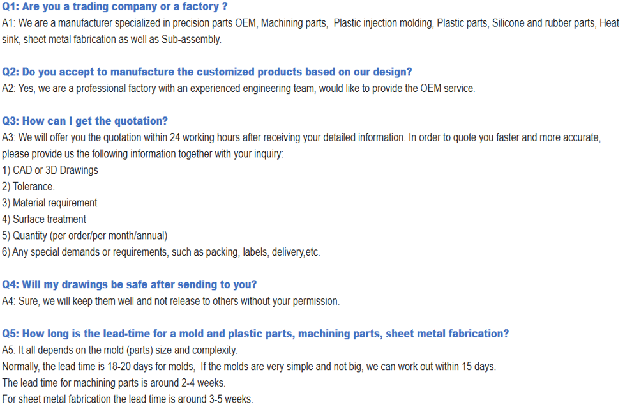Select the Tolerance list item
The image size is (625, 409).
point(28,187)
